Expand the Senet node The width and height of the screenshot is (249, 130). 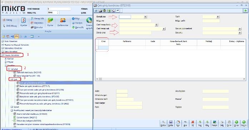coord(12,107)
